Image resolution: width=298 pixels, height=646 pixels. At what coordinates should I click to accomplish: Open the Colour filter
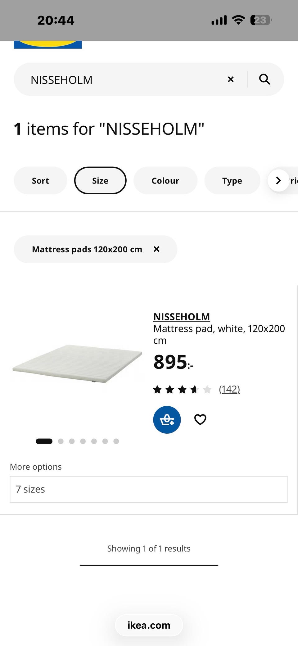click(x=165, y=181)
